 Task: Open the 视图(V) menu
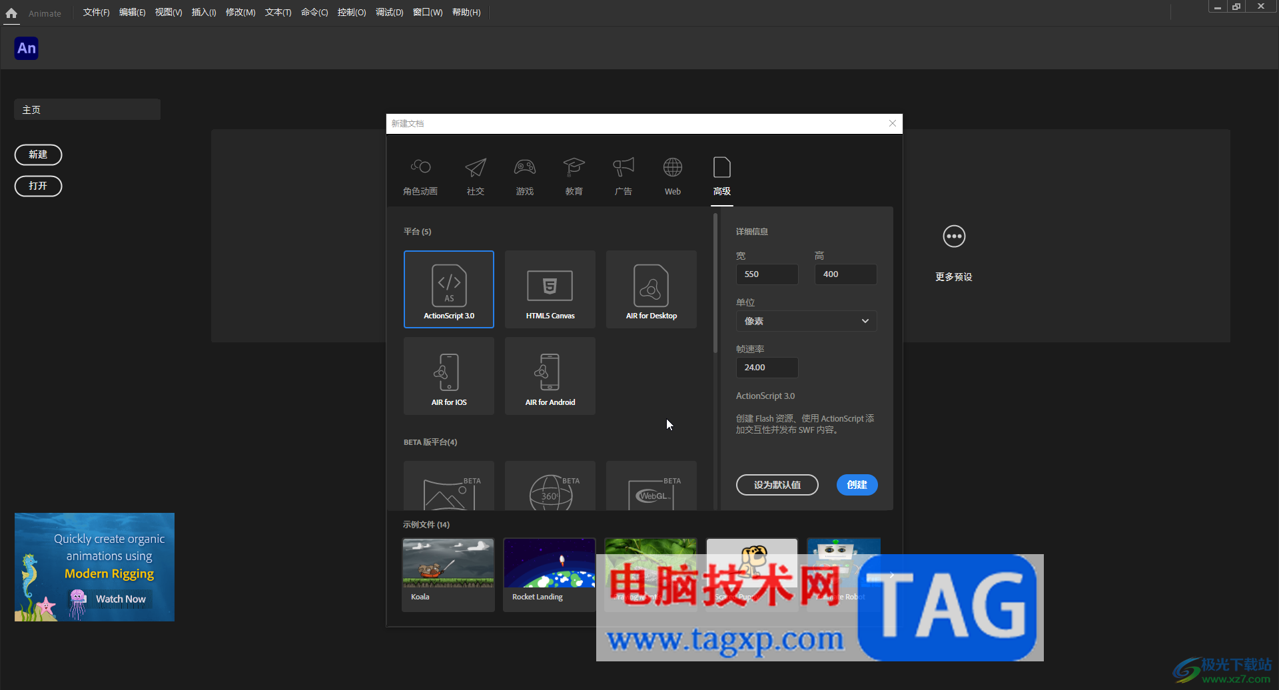coord(169,13)
